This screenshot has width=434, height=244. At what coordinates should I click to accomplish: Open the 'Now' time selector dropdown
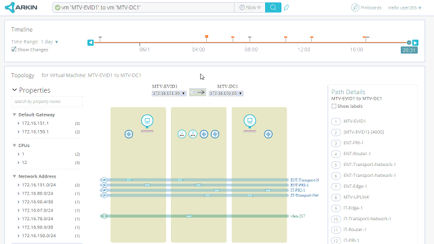tap(250, 7)
